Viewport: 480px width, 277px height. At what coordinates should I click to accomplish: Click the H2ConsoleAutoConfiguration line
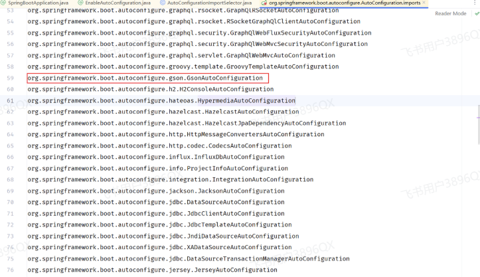(150, 89)
